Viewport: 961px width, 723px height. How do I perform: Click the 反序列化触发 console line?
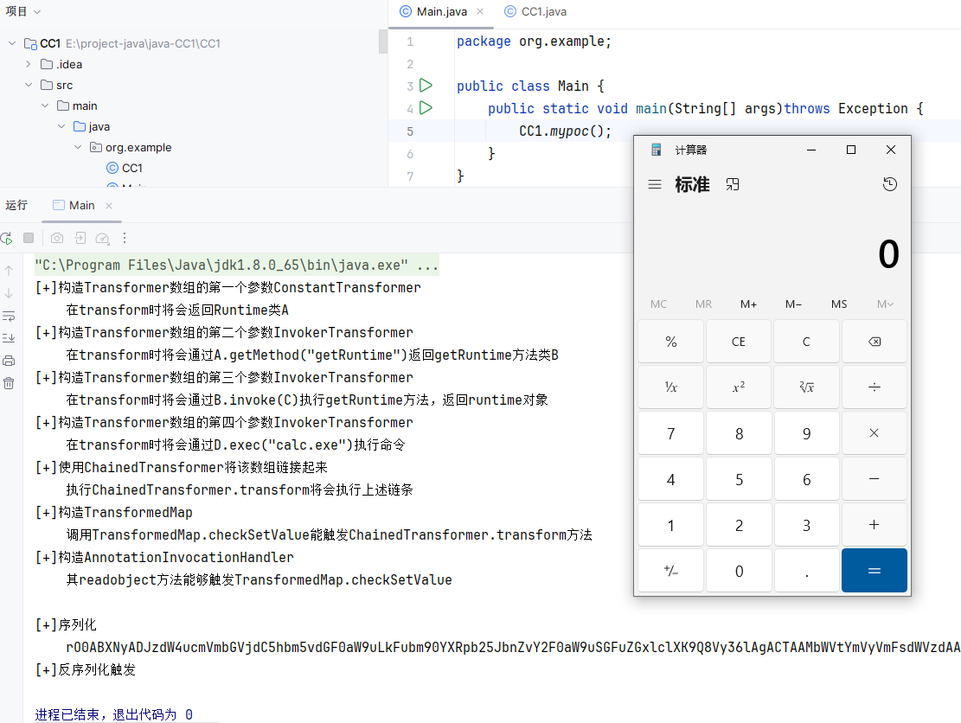[86, 669]
